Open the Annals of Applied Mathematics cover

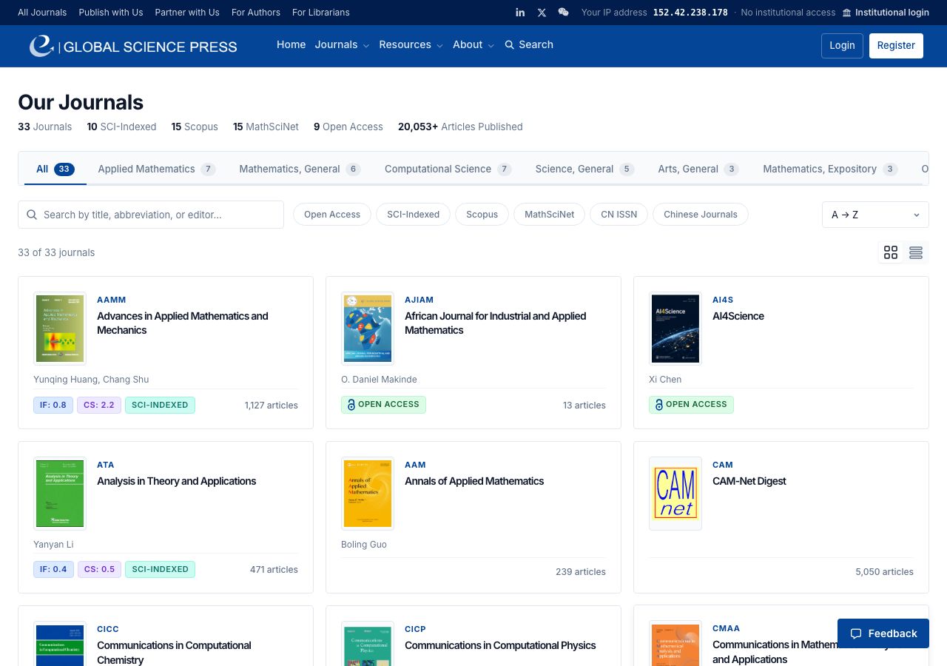[368, 494]
